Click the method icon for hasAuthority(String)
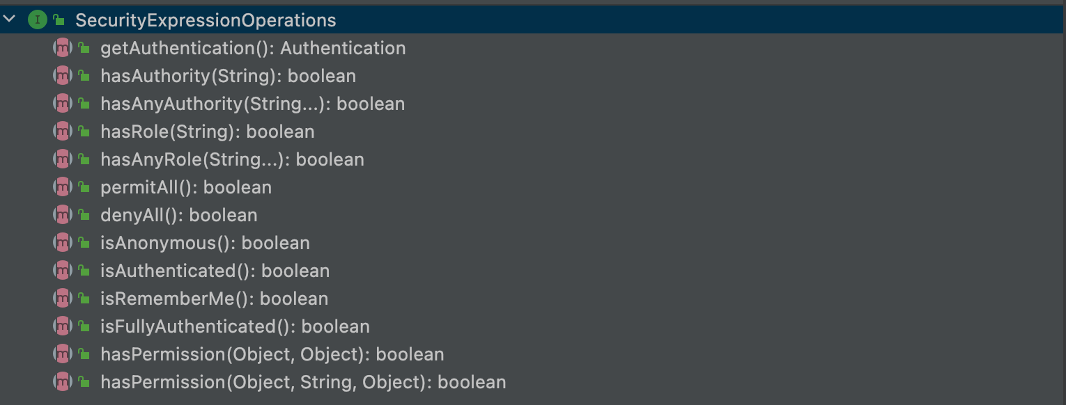 [x=63, y=76]
